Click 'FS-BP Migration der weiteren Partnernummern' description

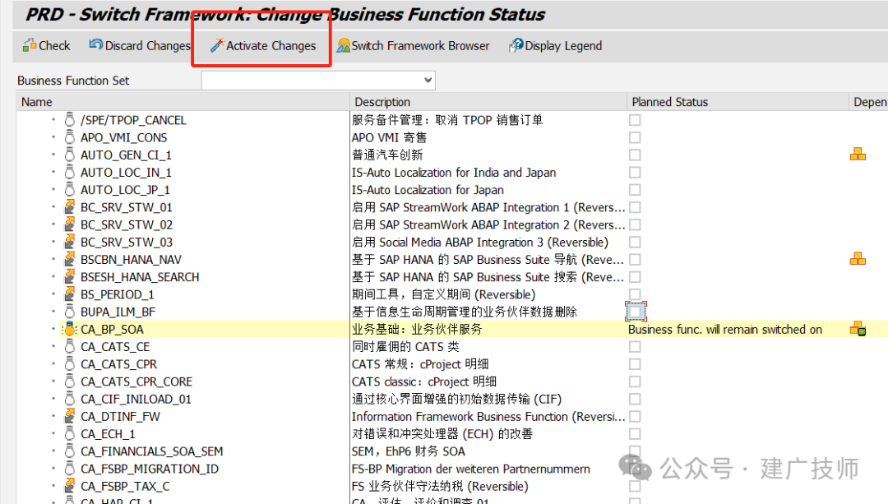[470, 469]
